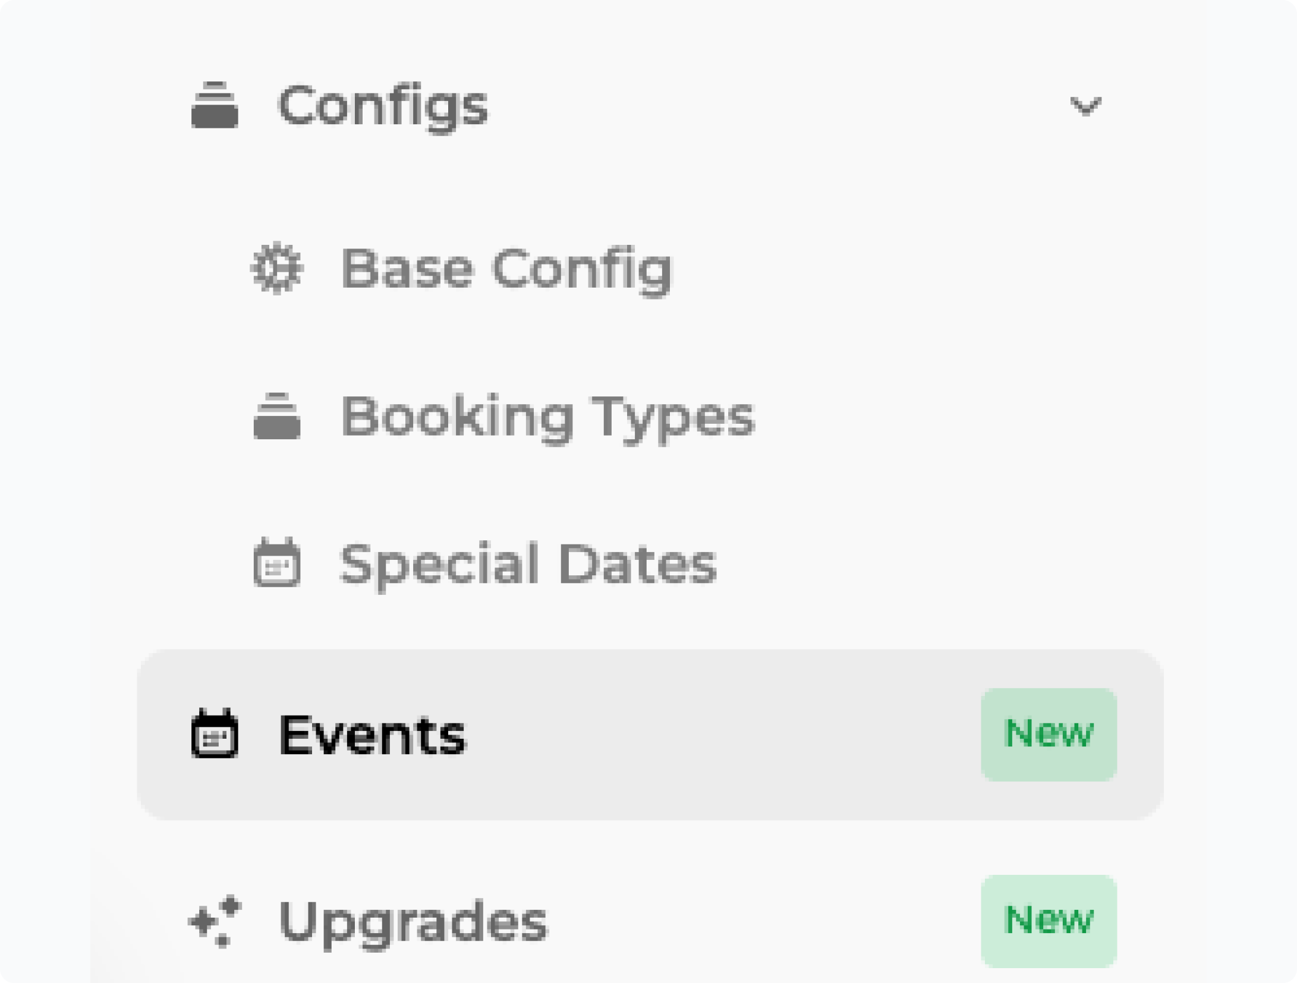This screenshot has height=983, width=1297.
Task: Navigate to the Upgrades text label
Action: [x=413, y=922]
